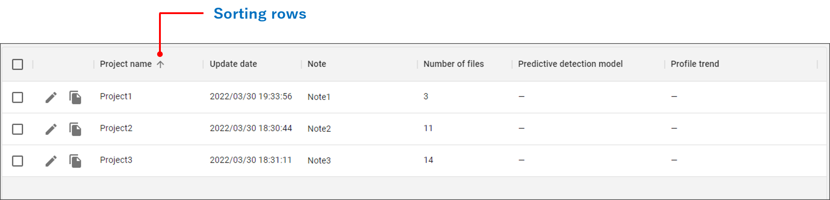Click the edit pencil icon for Project1
This screenshot has width=830, height=200.
(x=51, y=97)
